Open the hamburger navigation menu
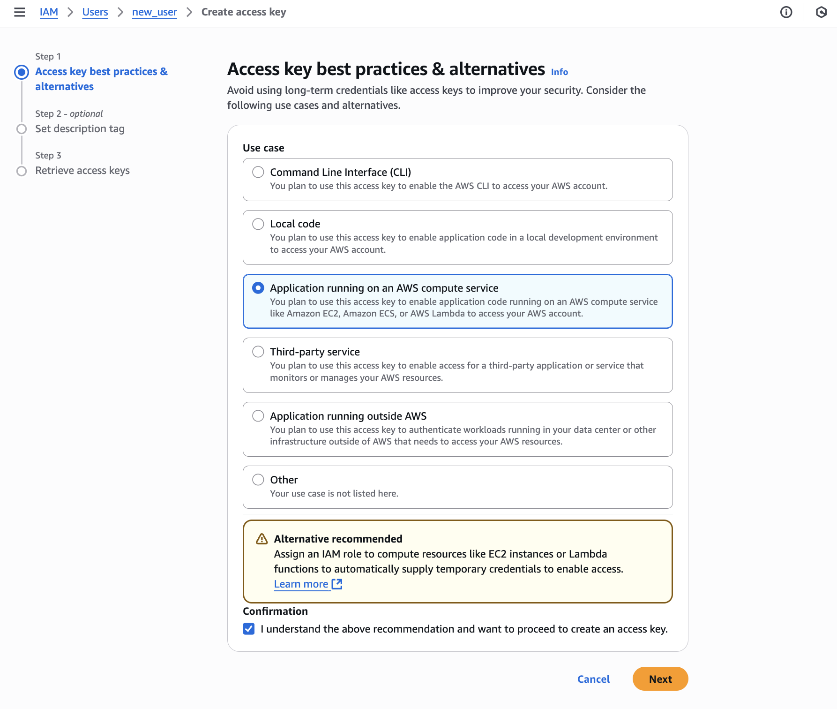Viewport: 837px width, 709px height. point(19,12)
